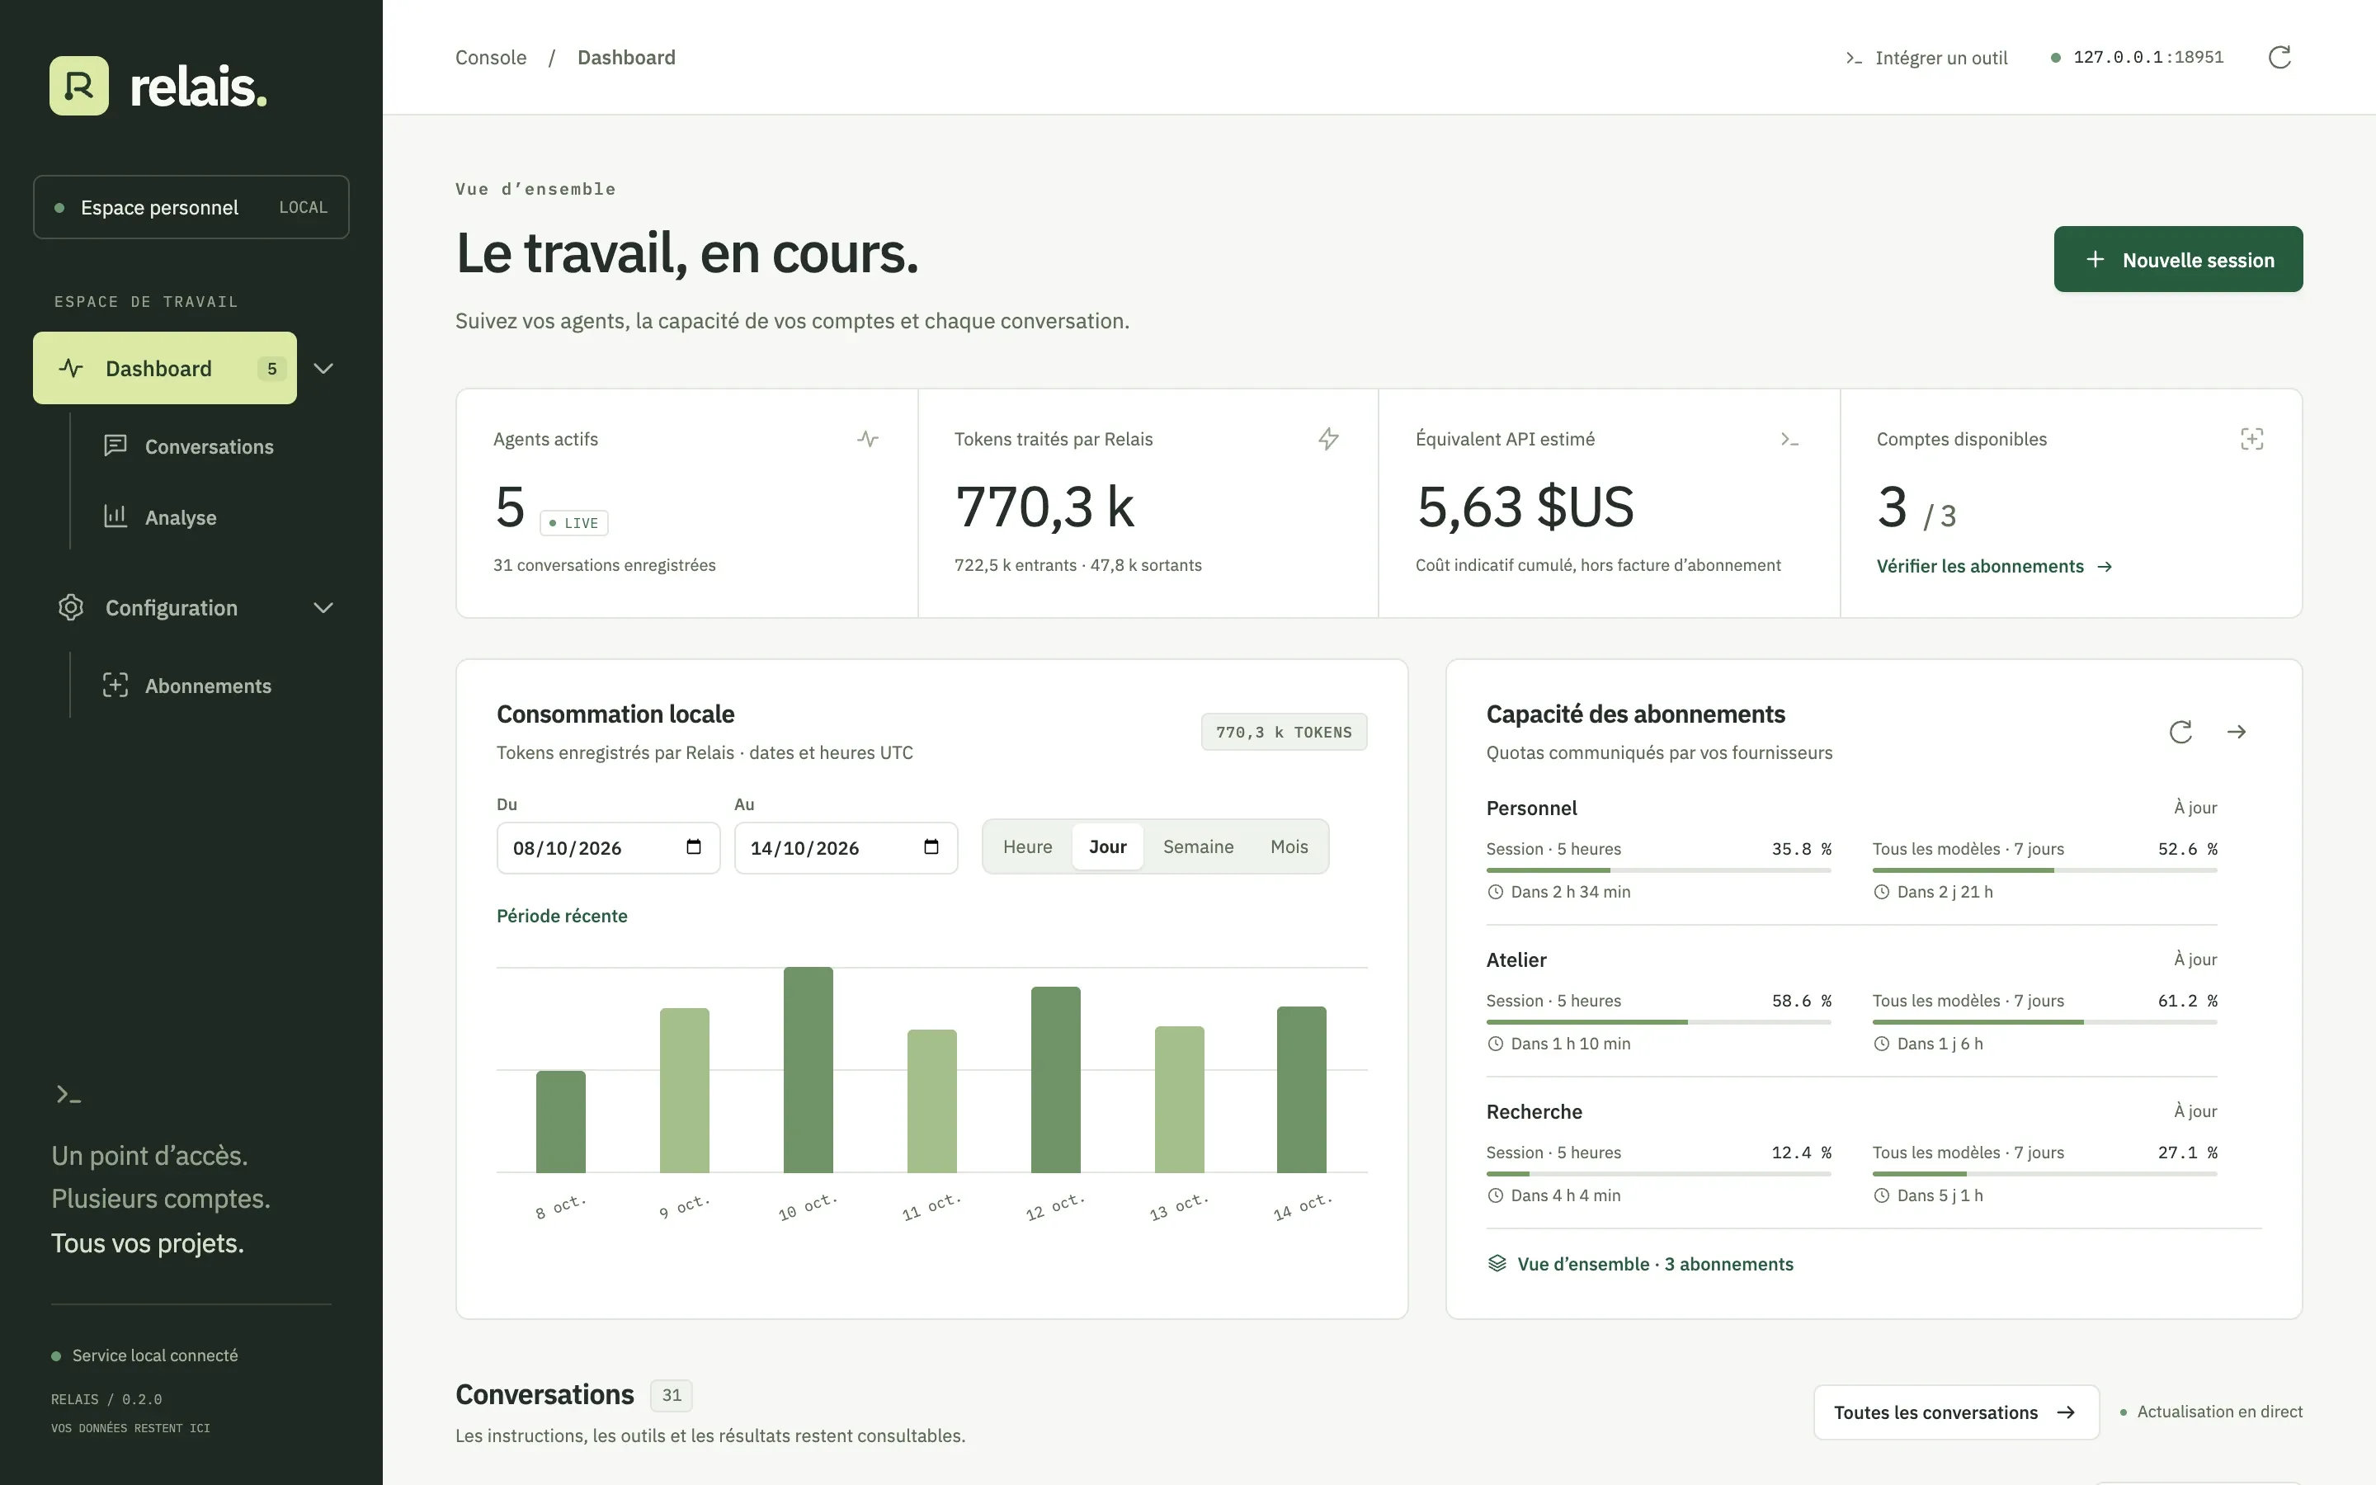
Task: Click the lightning icon on Tokens traités card
Action: 1328,439
